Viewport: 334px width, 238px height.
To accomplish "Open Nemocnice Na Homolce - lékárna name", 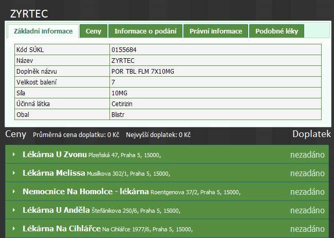I will 86,192.
